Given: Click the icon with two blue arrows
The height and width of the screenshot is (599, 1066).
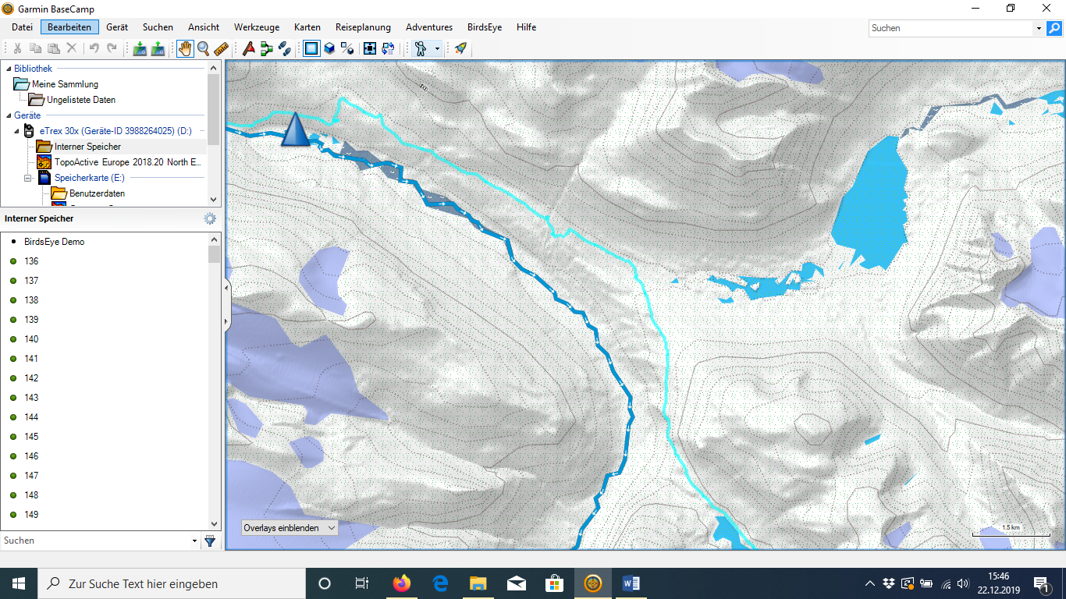Looking at the screenshot, I should tap(388, 48).
